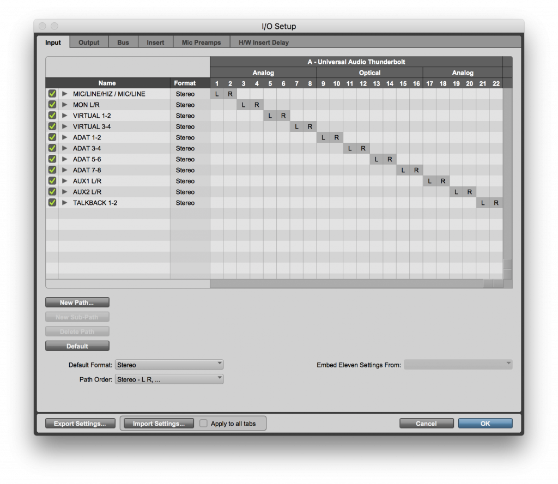The height and width of the screenshot is (484, 558).
Task: Toggle the TALKBACK 1-2 path active checkbox
Action: 52,202
